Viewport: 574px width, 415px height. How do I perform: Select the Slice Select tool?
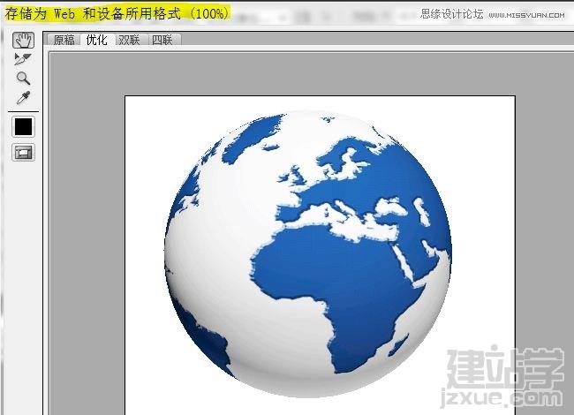pos(23,59)
